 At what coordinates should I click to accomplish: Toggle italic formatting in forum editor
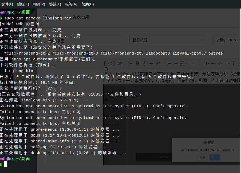(x=144, y=63)
